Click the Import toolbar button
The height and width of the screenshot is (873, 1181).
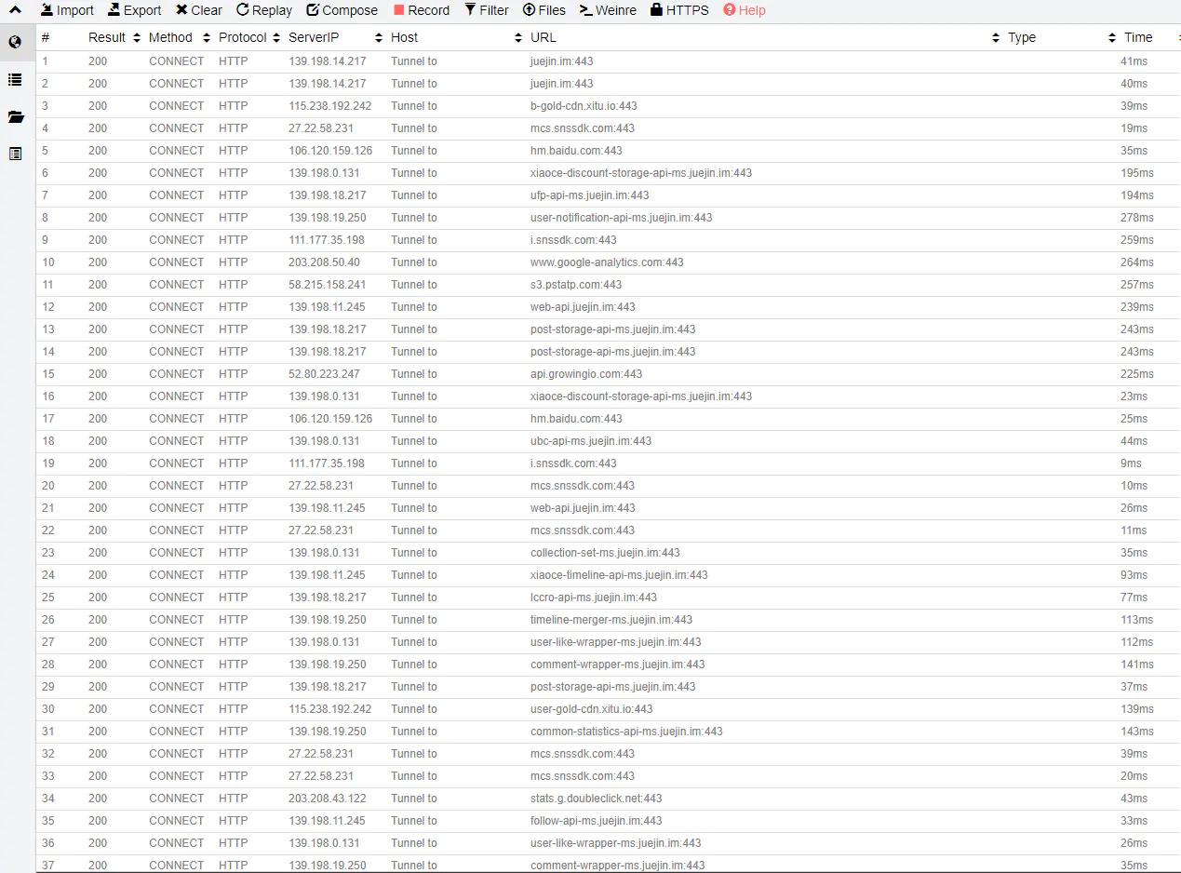click(67, 10)
